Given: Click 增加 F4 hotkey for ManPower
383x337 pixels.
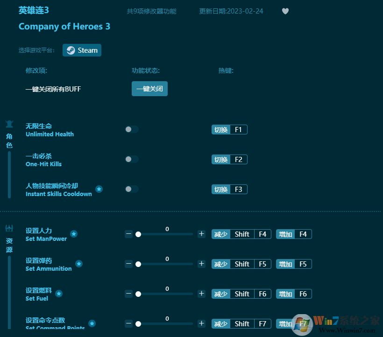Looking at the screenshot, I should (x=294, y=234).
